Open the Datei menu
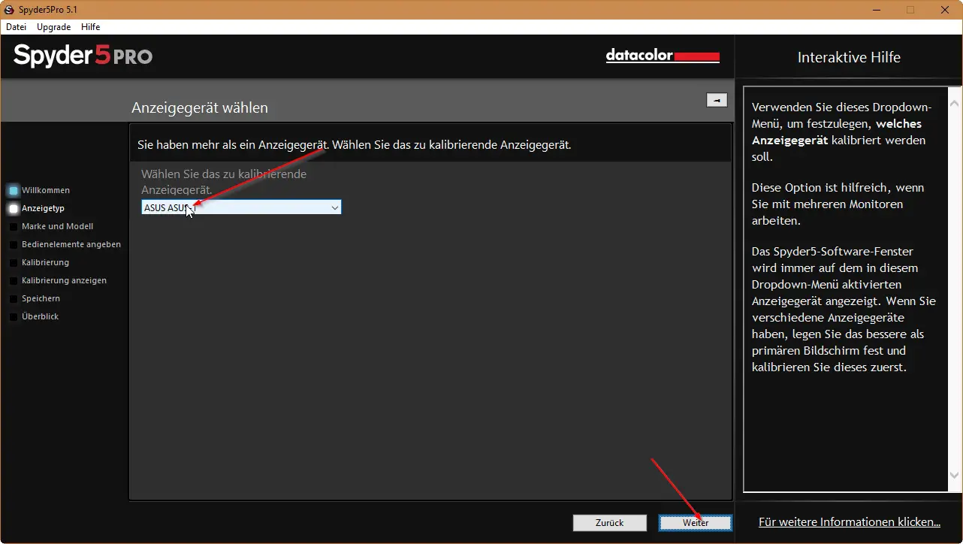The height and width of the screenshot is (544, 963). coord(16,26)
